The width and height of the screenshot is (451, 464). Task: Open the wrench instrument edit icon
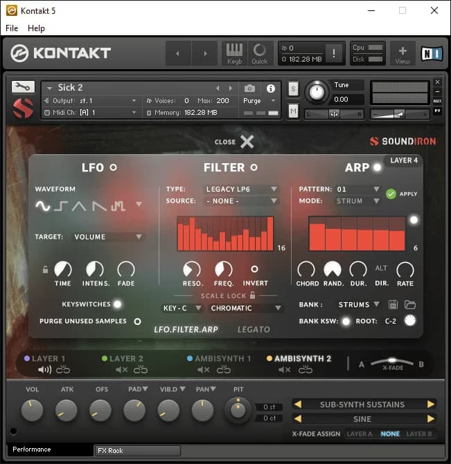(x=23, y=87)
